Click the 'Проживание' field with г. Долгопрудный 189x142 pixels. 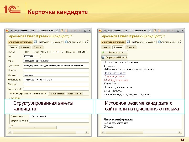[x=59, y=116]
